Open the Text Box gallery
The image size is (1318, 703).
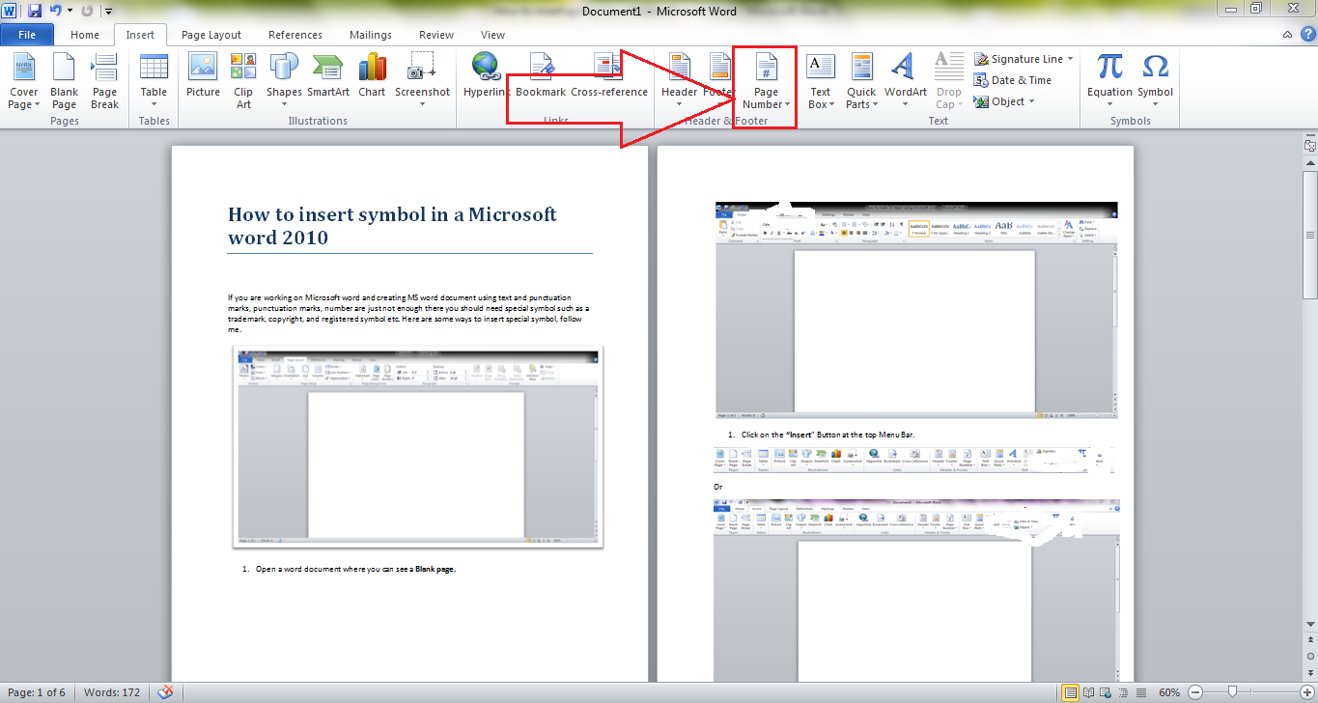pos(820,79)
